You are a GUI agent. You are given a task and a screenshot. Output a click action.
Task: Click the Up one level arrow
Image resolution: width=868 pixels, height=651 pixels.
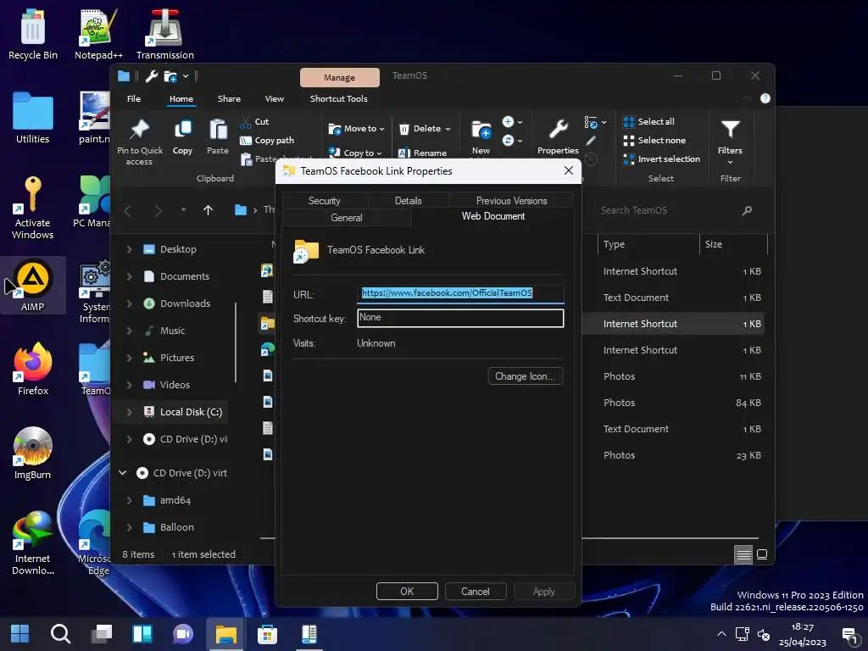click(x=209, y=210)
